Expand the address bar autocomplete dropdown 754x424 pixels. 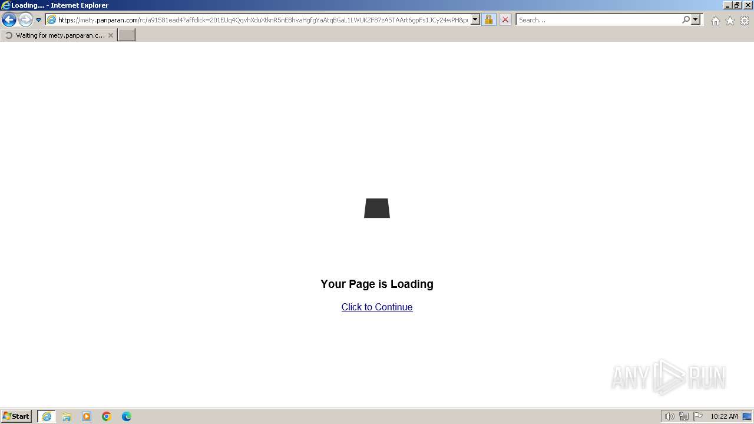(475, 20)
